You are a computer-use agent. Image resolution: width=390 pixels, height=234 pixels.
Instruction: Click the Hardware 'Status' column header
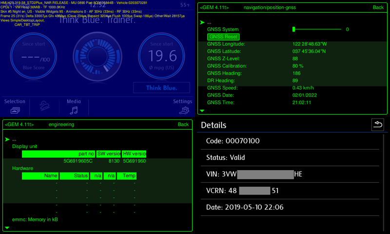74,176
